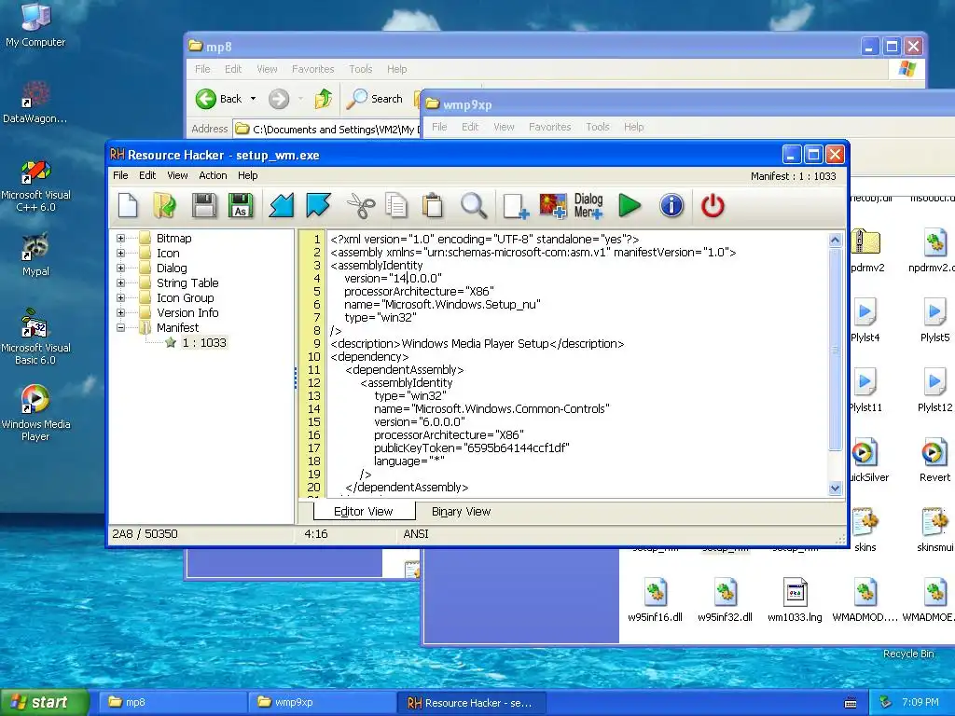
Task: Open Find with the magnifying glass icon
Action: click(473, 205)
